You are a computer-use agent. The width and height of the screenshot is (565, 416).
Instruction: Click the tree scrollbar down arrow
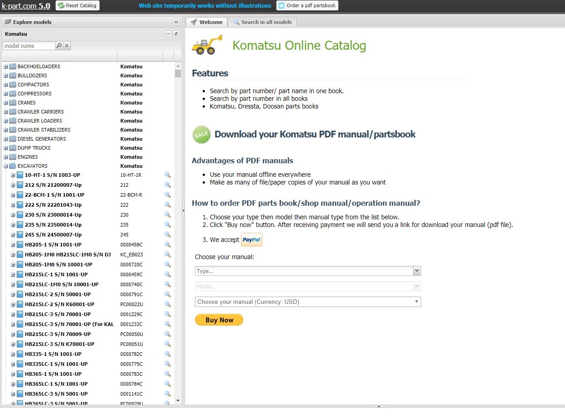click(178, 400)
